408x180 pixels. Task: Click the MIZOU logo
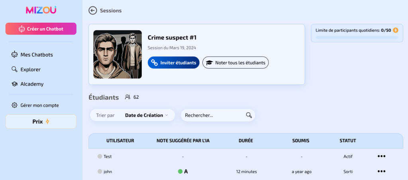click(x=41, y=10)
